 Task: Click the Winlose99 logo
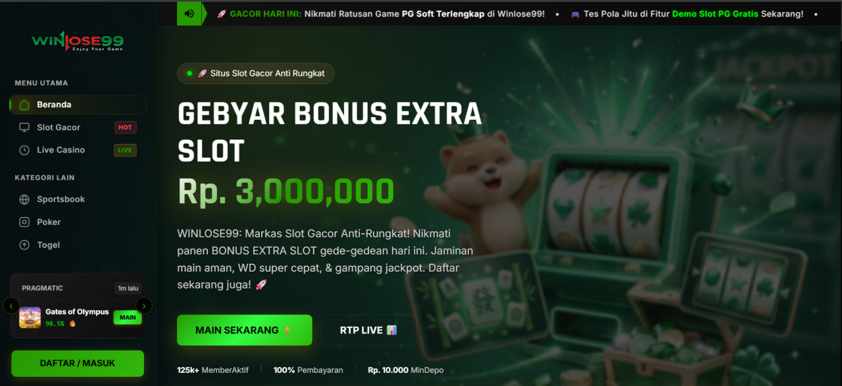click(78, 42)
